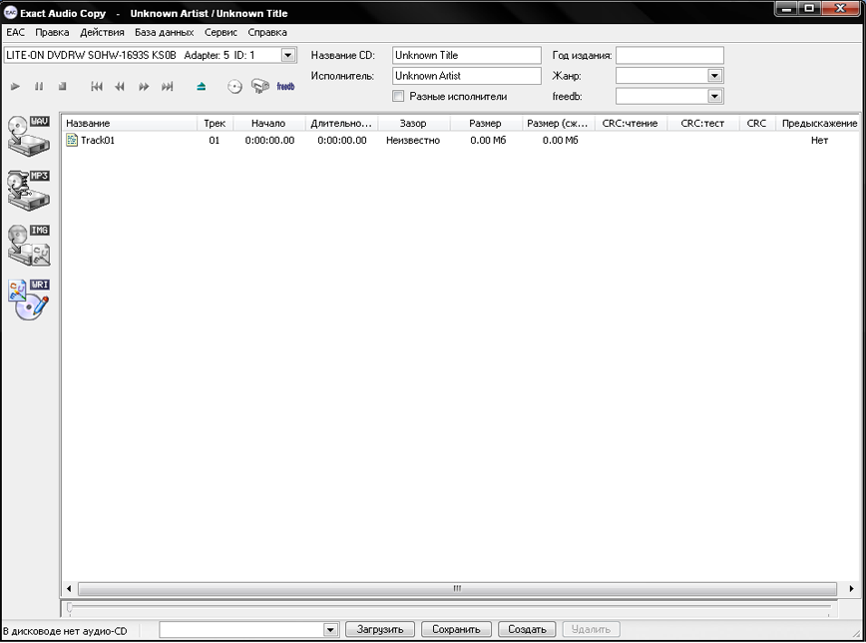
Task: Click the Длительность column header
Action: [341, 123]
